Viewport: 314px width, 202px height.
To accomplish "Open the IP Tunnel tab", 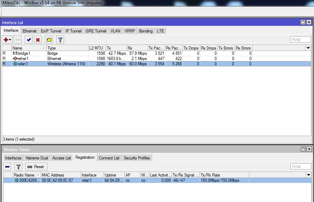I will [74, 31].
